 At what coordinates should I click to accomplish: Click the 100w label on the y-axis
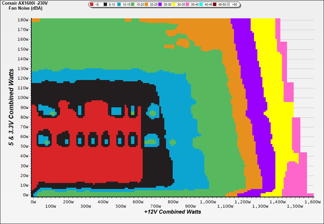(23, 98)
